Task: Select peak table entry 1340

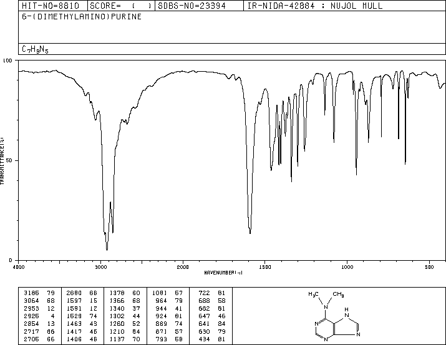Action: click(x=125, y=308)
